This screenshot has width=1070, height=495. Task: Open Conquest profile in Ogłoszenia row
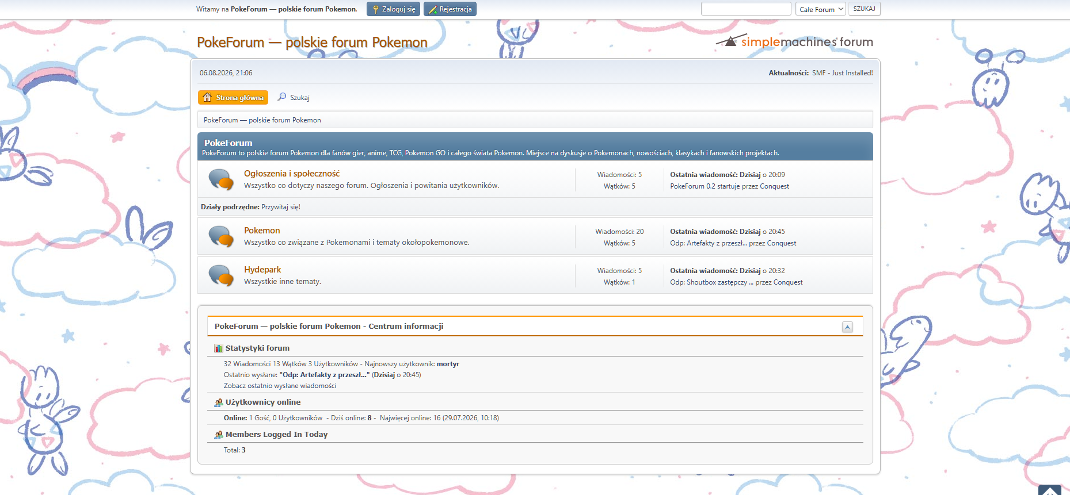point(775,186)
